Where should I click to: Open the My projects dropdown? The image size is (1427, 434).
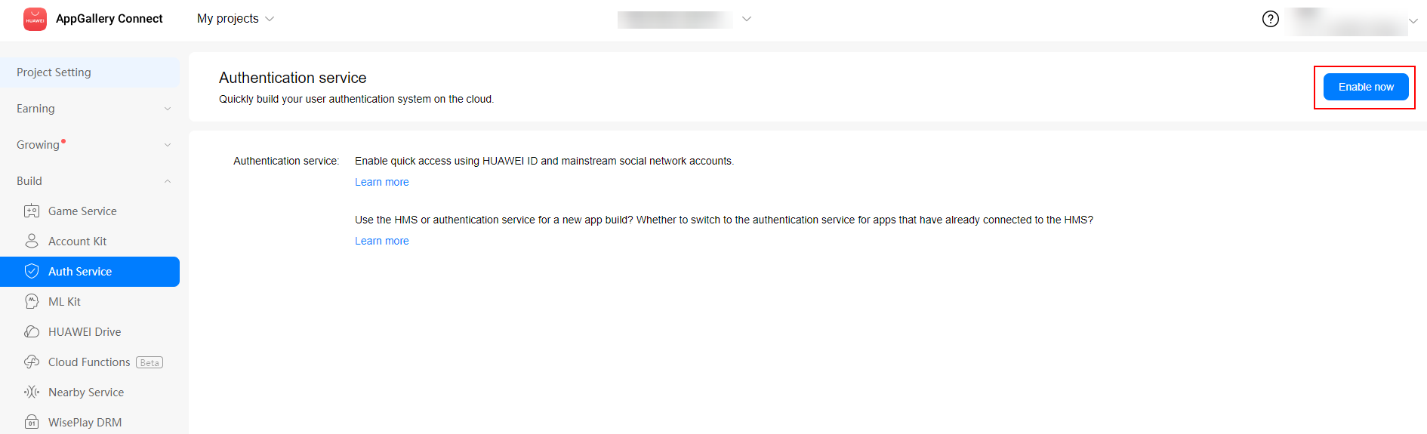coord(236,19)
